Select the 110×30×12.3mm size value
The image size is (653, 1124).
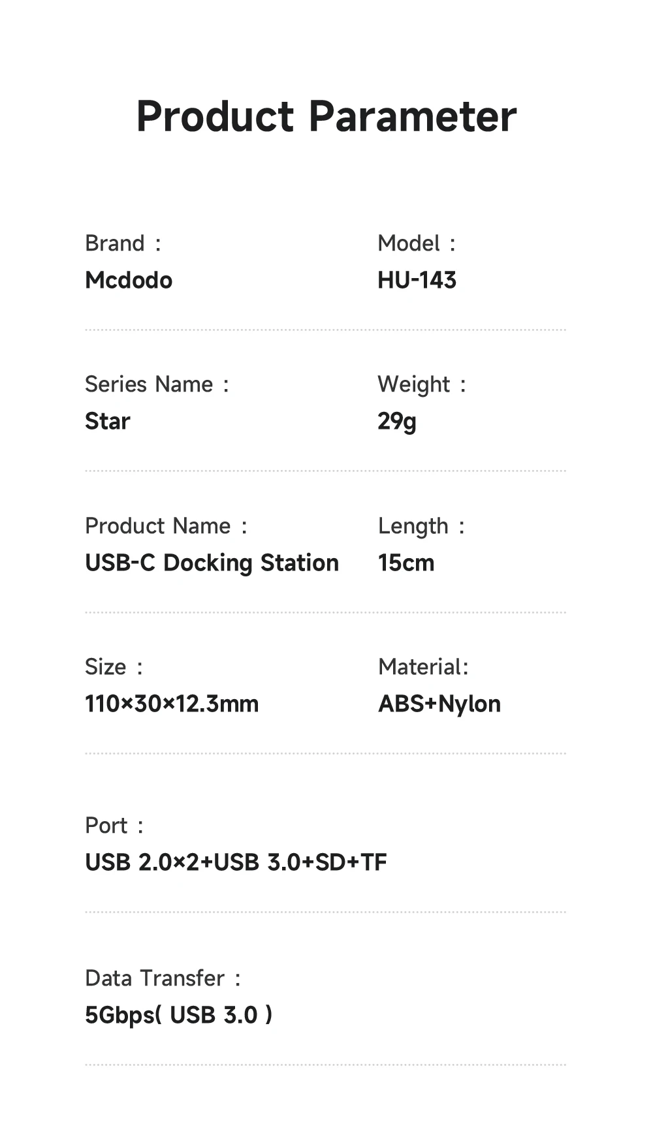tap(172, 704)
